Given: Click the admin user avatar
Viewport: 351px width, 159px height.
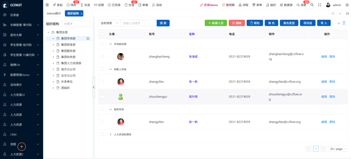Looking at the screenshot, I should (x=328, y=5).
